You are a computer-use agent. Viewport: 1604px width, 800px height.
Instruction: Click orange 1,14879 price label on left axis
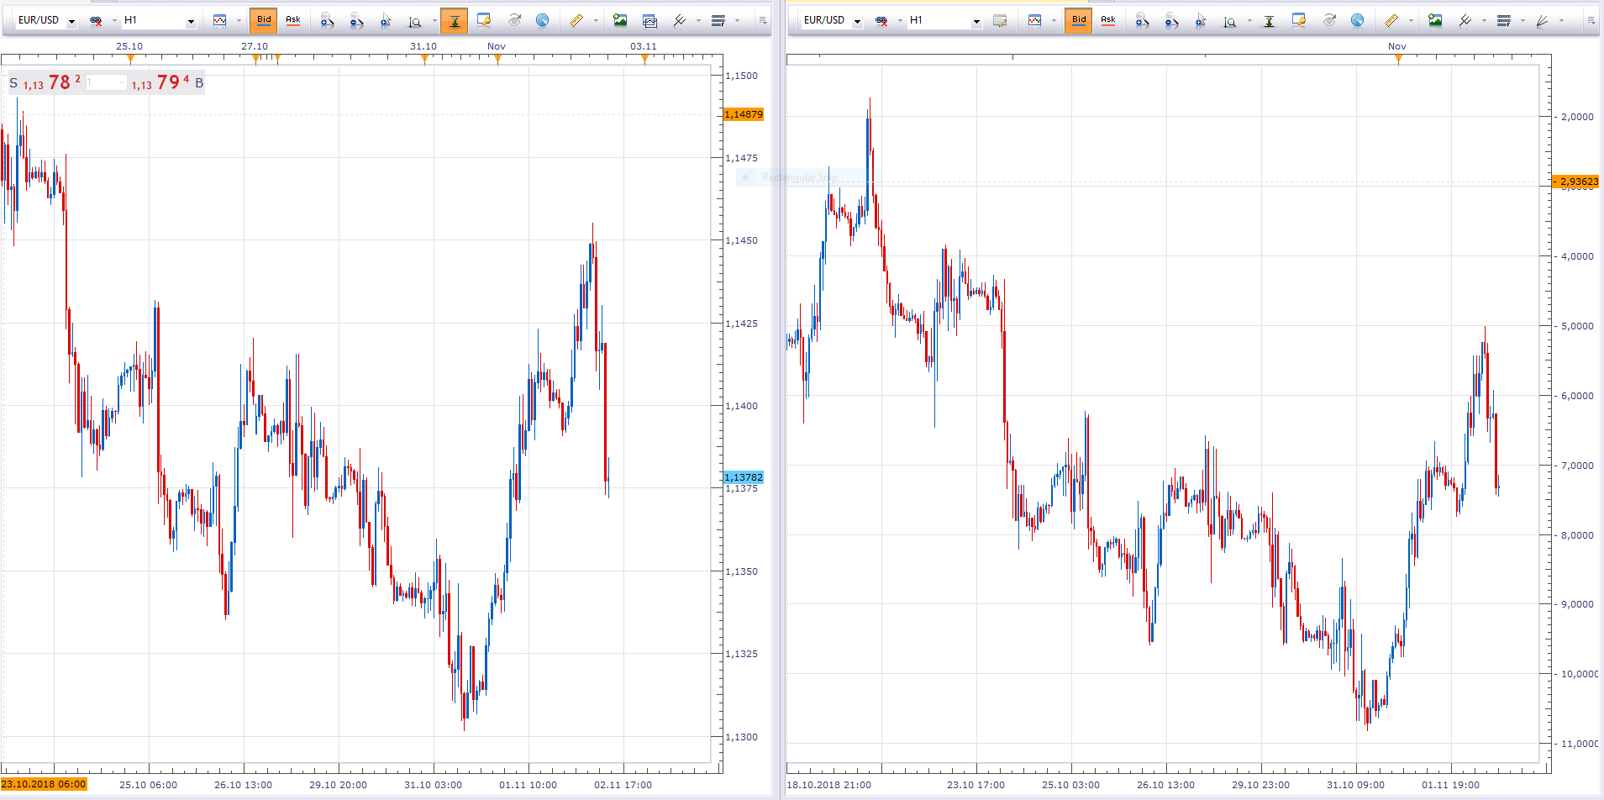click(x=744, y=114)
